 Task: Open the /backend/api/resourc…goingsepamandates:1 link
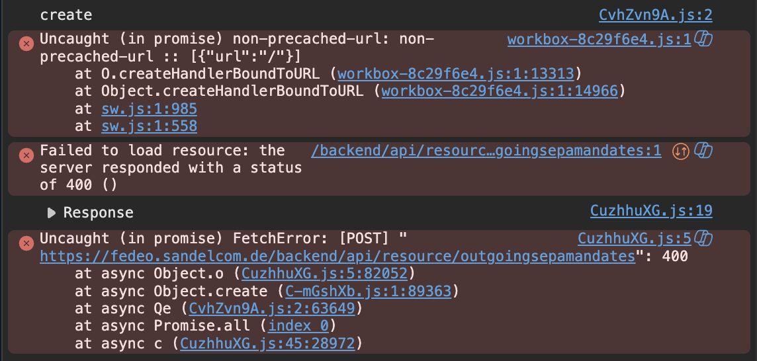coord(486,151)
